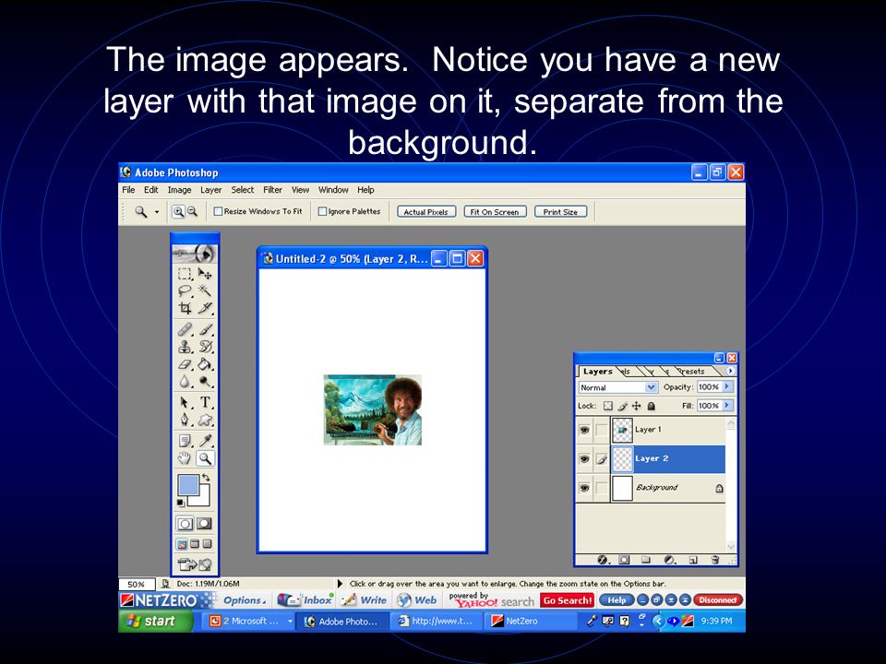The width and height of the screenshot is (886, 664).
Task: Select the Hand tool
Action: pos(185,458)
